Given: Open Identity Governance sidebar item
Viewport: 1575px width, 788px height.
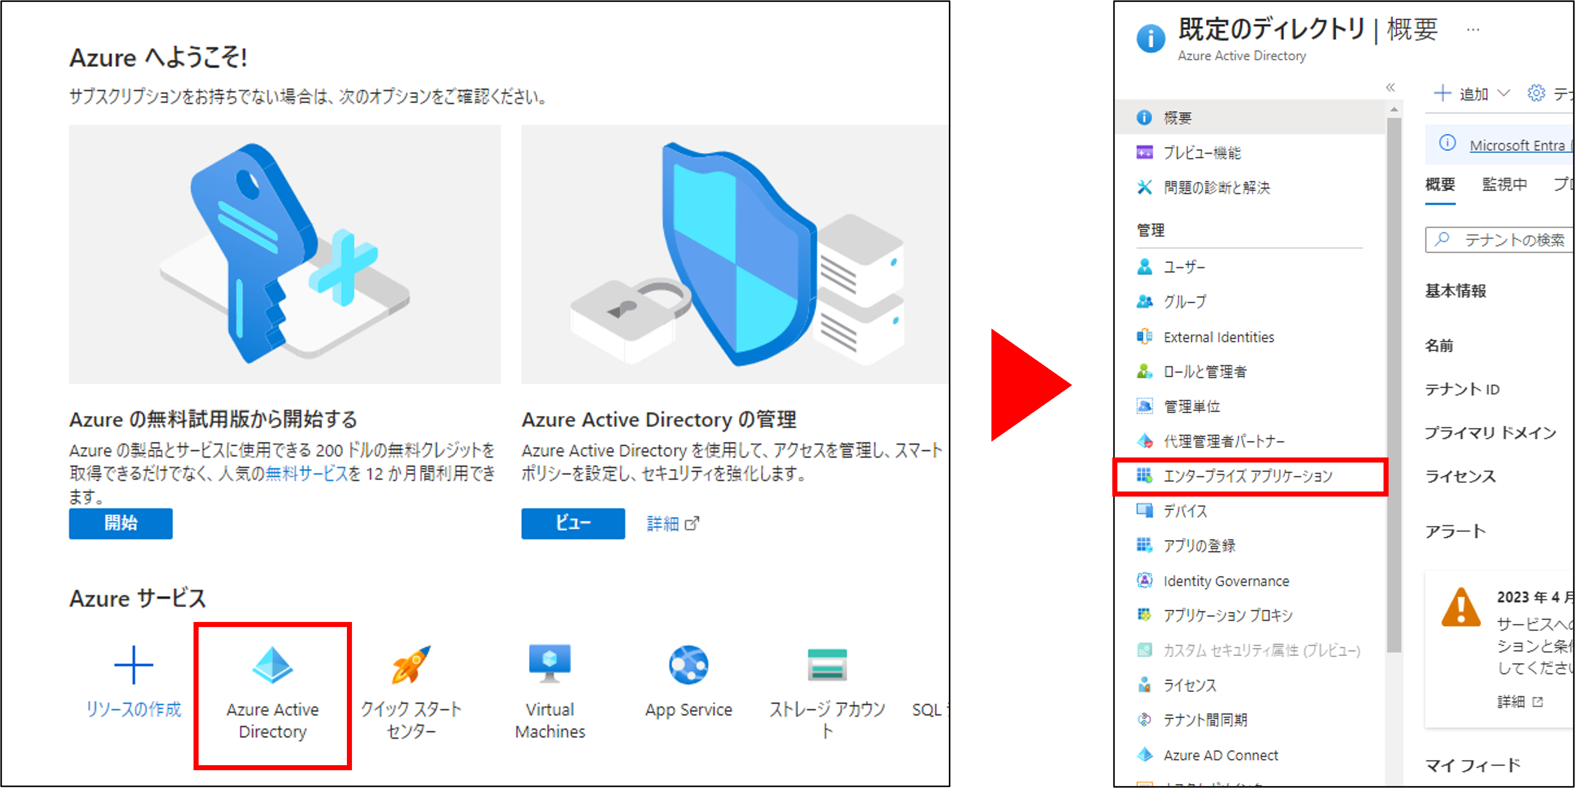Looking at the screenshot, I should tap(1226, 581).
